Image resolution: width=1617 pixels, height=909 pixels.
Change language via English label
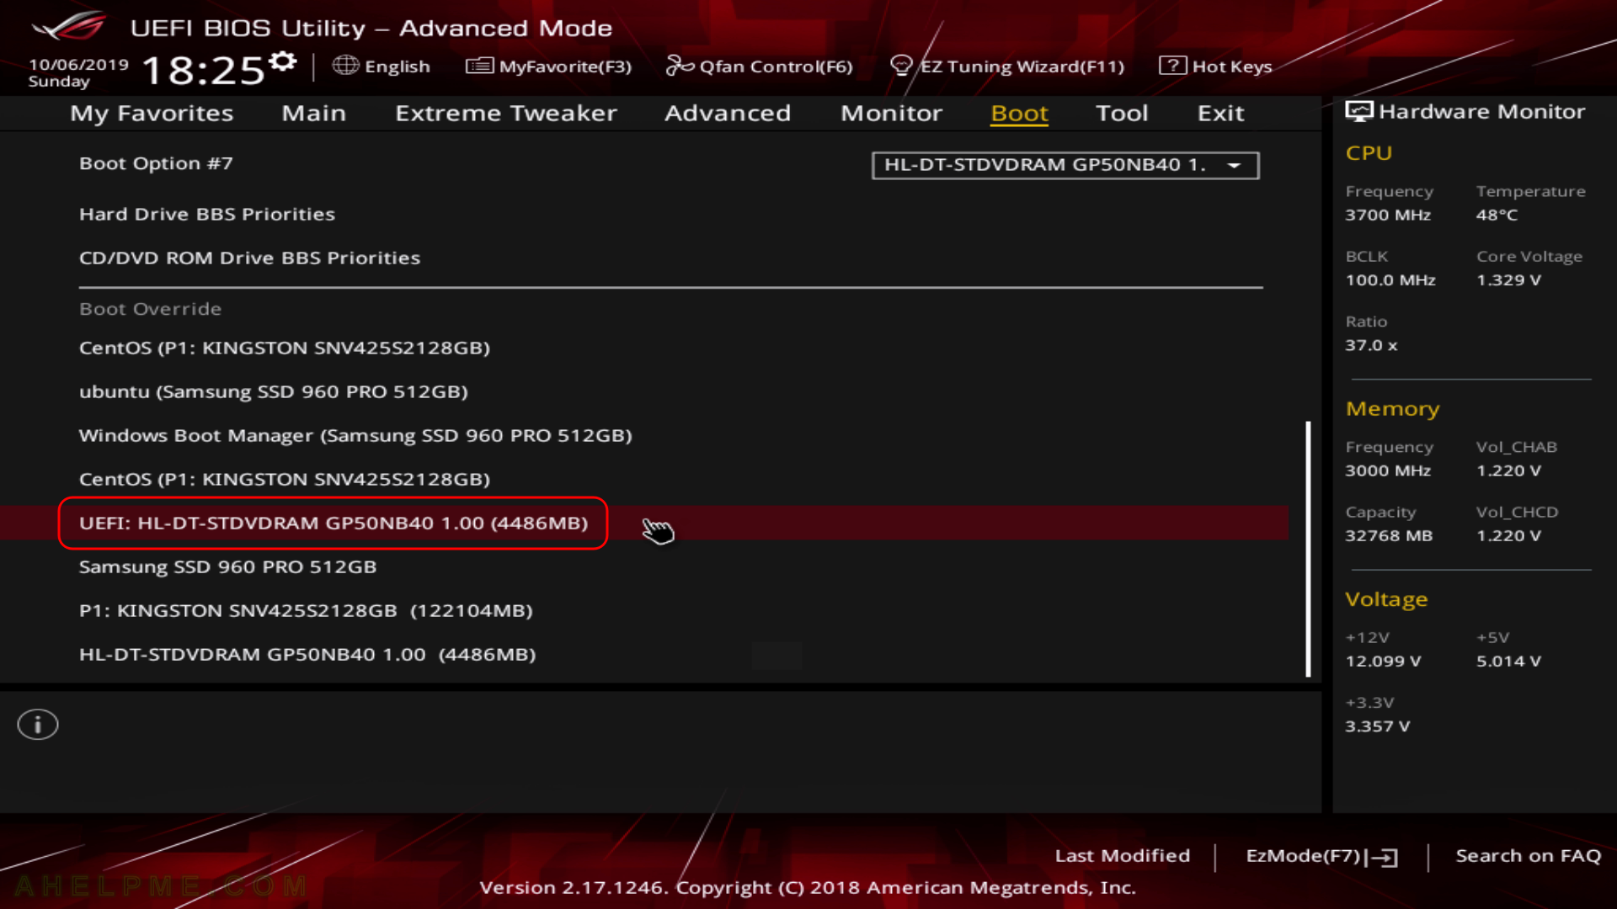pos(398,66)
